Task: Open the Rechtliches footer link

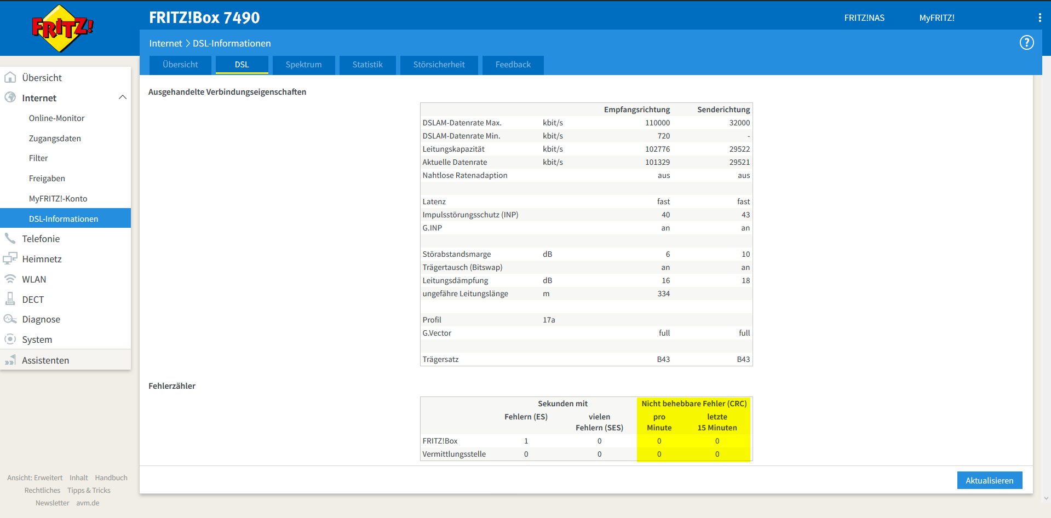Action: (43, 491)
